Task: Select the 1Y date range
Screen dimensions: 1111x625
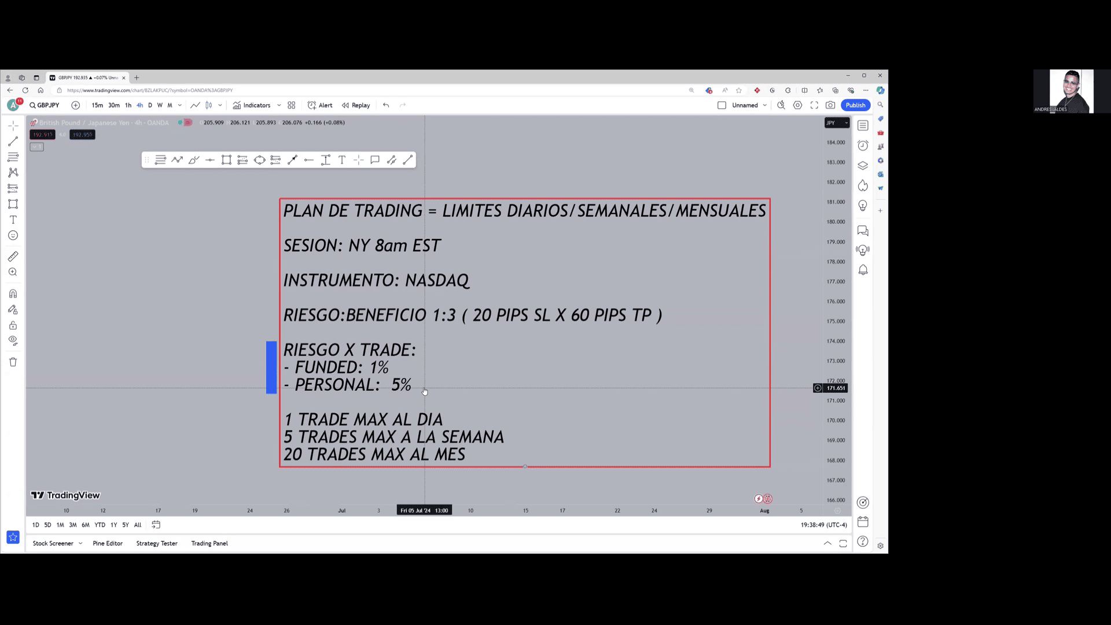Action: click(x=113, y=525)
